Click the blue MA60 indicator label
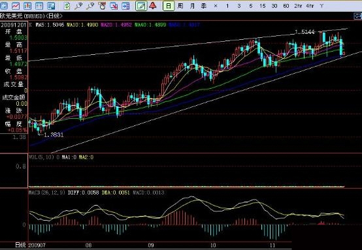Screen dimensions: 362x250 pos(184,25)
